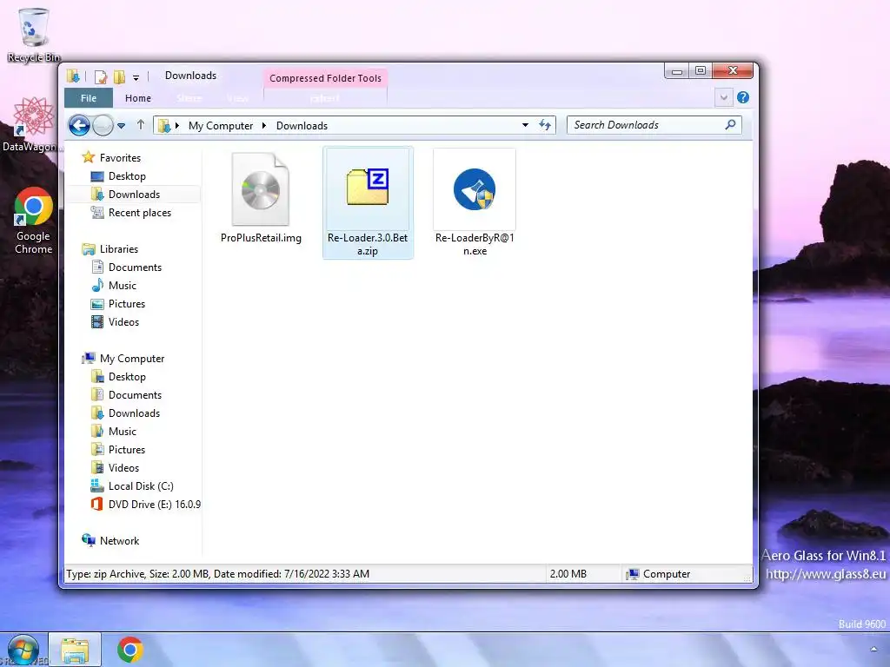Click the Recycle Bin desktop icon

coord(34,35)
